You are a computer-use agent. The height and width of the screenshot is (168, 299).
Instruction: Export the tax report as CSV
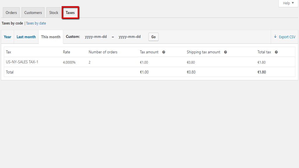(x=285, y=37)
